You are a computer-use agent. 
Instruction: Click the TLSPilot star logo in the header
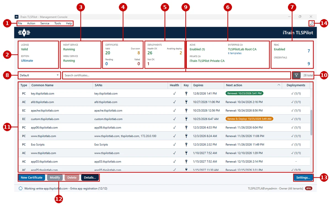[24, 33]
